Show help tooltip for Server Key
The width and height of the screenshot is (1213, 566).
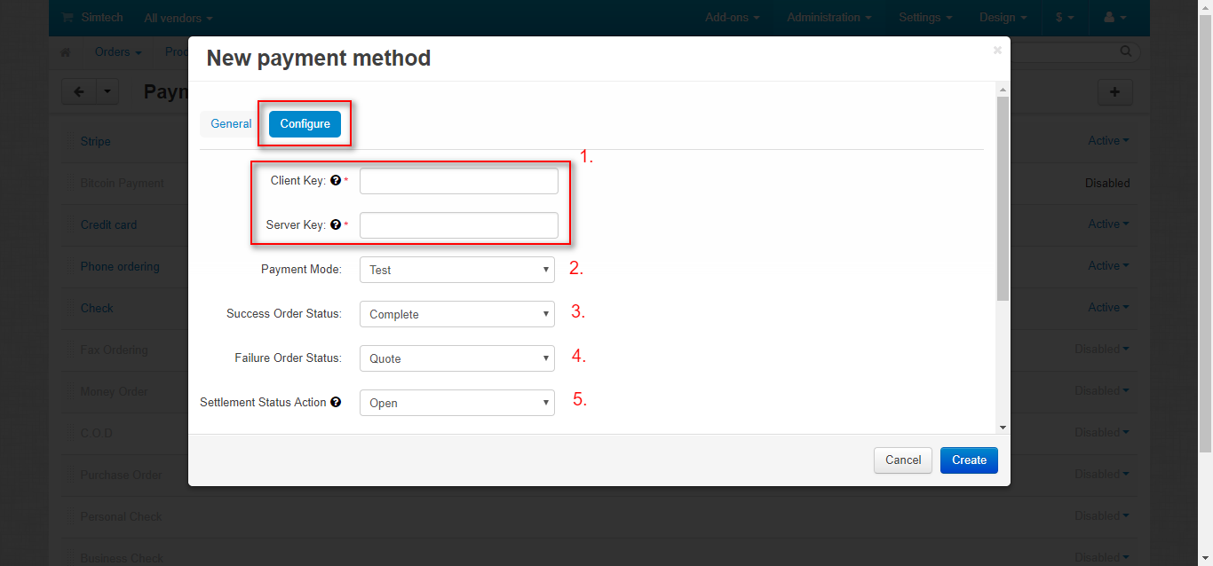pyautogui.click(x=336, y=224)
